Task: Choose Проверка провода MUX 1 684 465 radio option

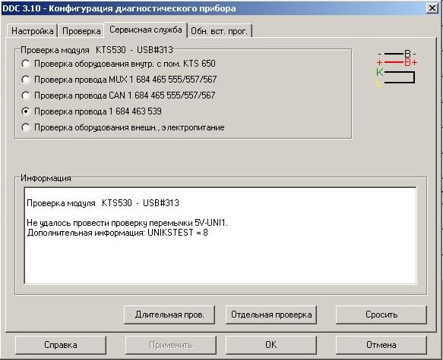Action: pyautogui.click(x=119, y=80)
